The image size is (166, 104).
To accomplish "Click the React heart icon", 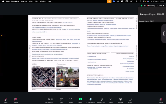I will (x=71, y=99).
